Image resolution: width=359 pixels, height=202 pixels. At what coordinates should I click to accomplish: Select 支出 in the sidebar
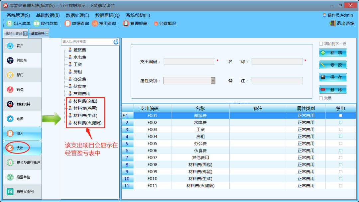[x=22, y=148]
